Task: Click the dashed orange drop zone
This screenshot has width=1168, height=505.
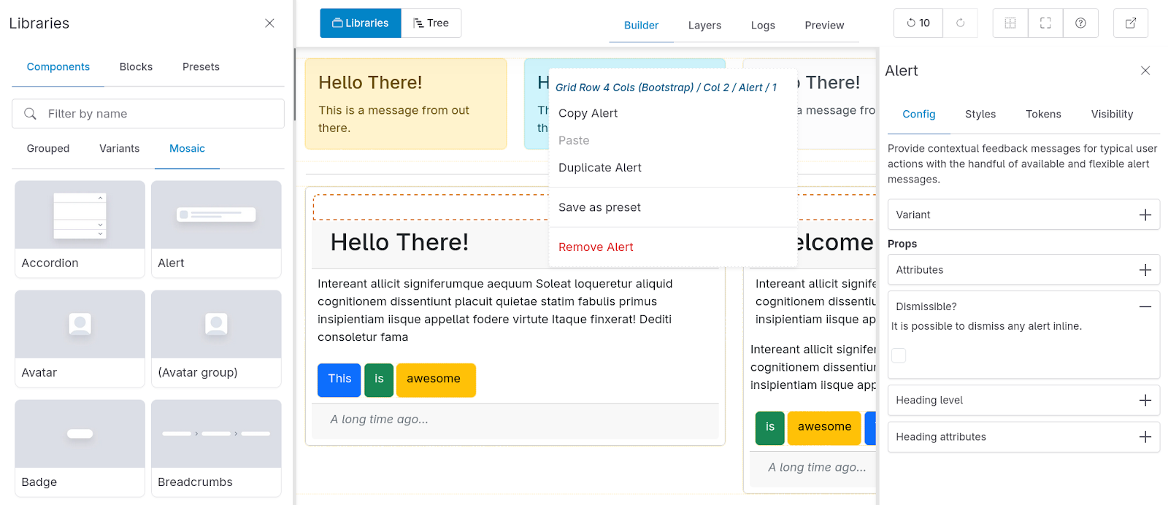Action: [431, 207]
